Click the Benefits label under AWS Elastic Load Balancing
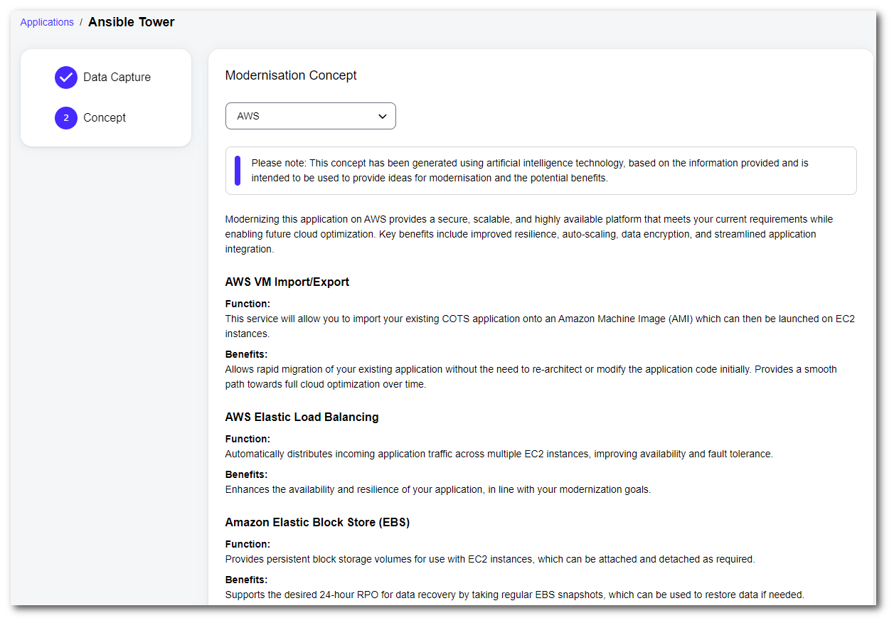The image size is (894, 623). [x=246, y=474]
